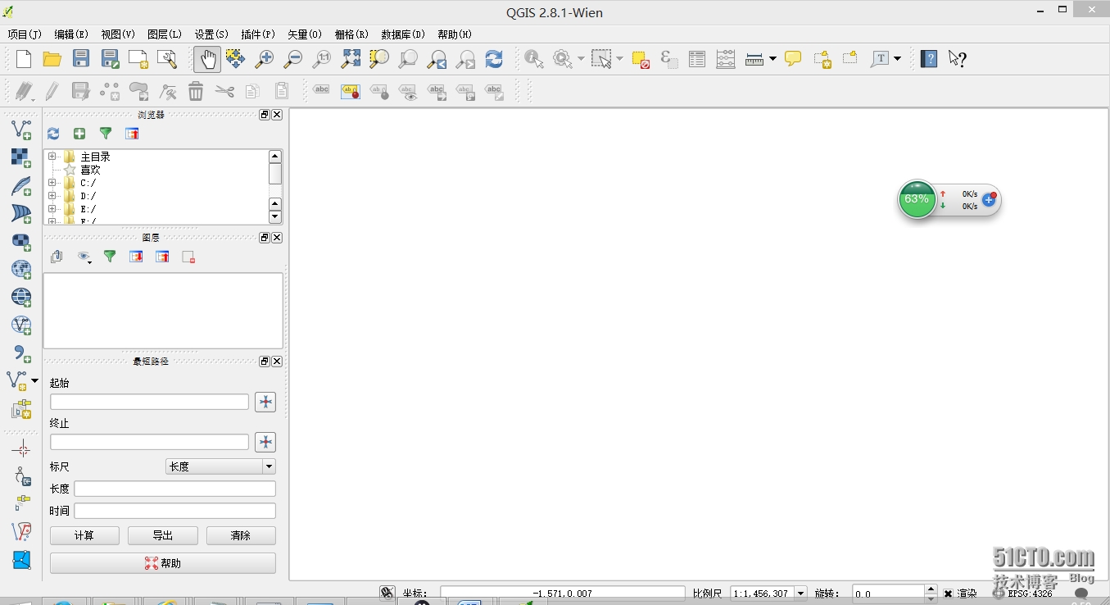1110x605 pixels.
Task: Open project with the yellow folder icon
Action: tap(52, 59)
